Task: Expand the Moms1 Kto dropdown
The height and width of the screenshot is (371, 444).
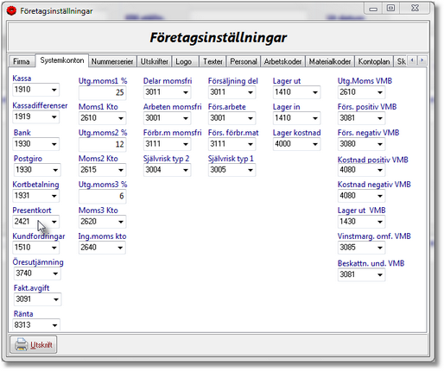Action: 121,118
